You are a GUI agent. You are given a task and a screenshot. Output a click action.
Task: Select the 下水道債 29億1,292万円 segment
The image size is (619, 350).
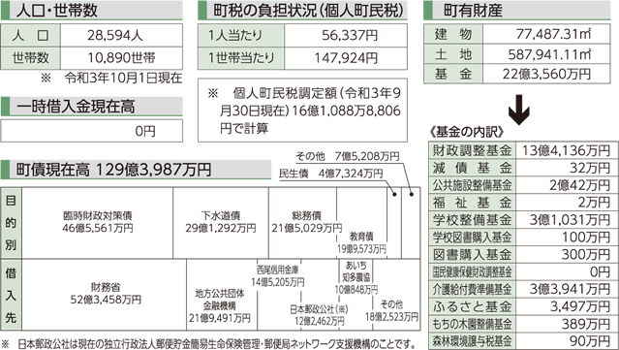tap(221, 223)
